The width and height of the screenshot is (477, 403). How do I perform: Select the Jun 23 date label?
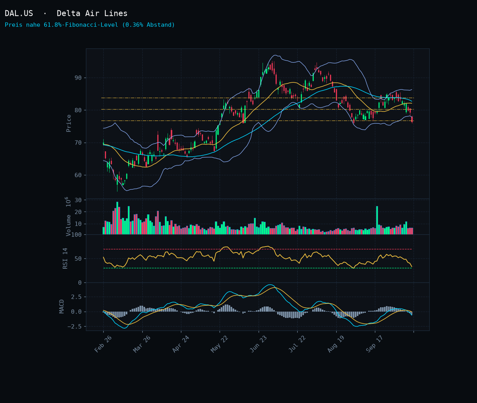click(258, 344)
